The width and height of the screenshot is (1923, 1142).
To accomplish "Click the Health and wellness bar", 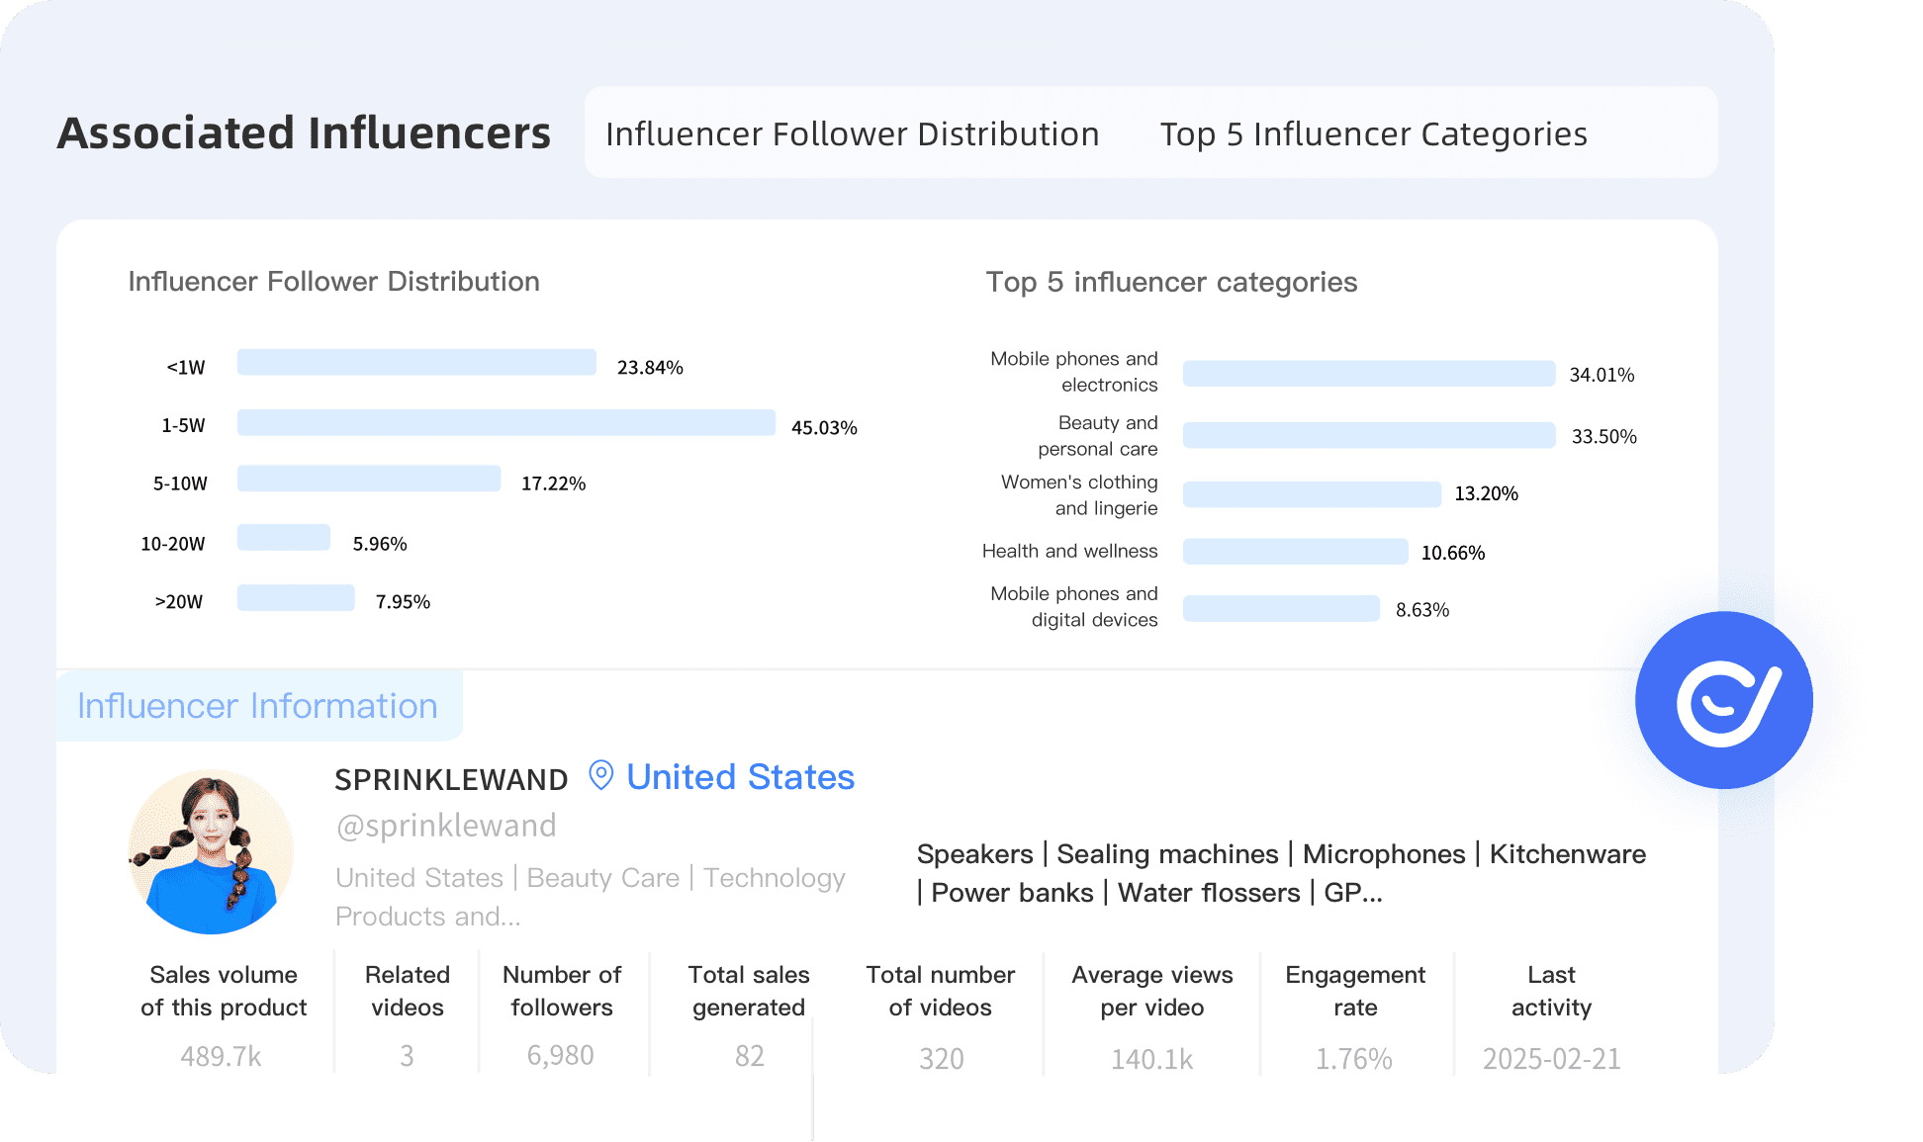I will pos(1295,552).
